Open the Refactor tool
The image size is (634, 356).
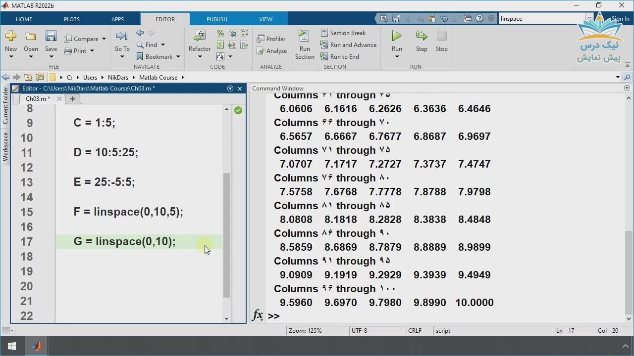pyautogui.click(x=200, y=37)
